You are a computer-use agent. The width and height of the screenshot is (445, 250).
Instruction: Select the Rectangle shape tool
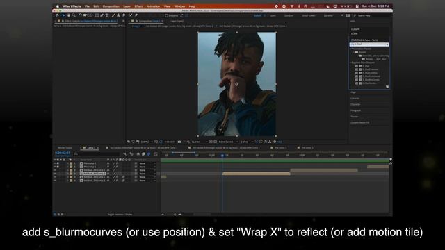coord(97,15)
